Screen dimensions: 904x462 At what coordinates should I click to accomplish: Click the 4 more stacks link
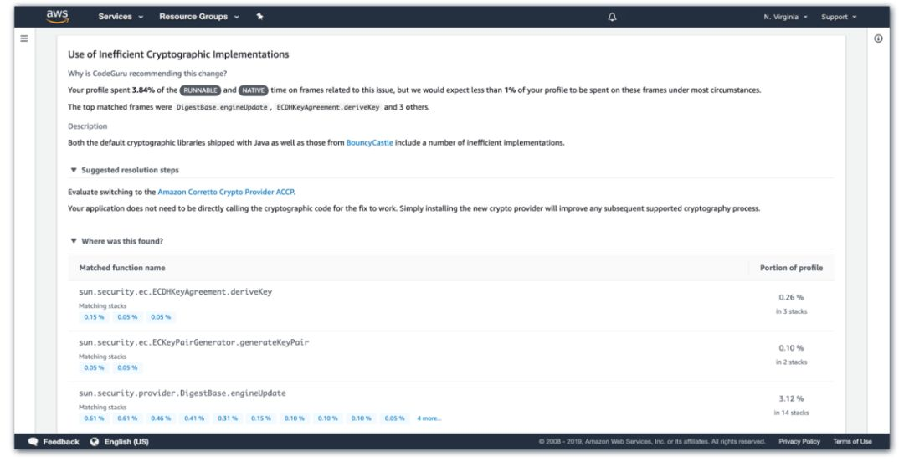pos(429,418)
